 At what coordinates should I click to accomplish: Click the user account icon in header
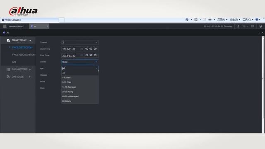click(238, 26)
